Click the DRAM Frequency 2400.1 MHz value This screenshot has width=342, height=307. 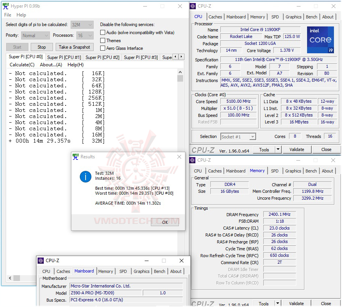click(x=279, y=214)
